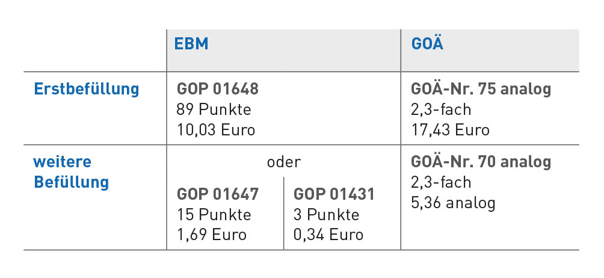Click the word oder between GOP codes
Viewport: 604px width, 278px height.
[x=283, y=162]
